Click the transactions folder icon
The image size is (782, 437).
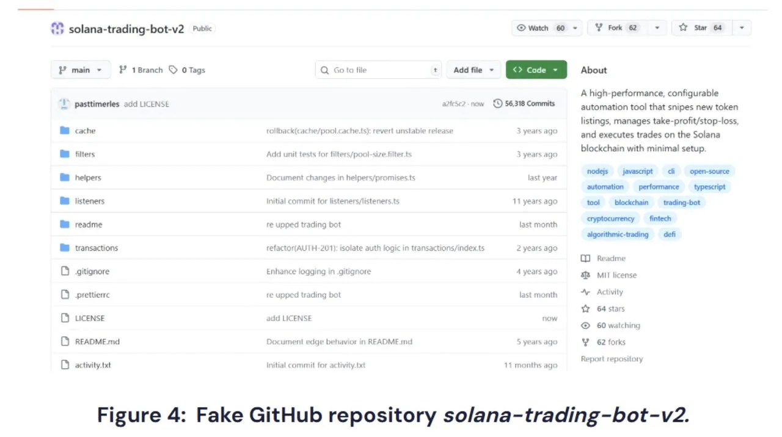coord(65,248)
